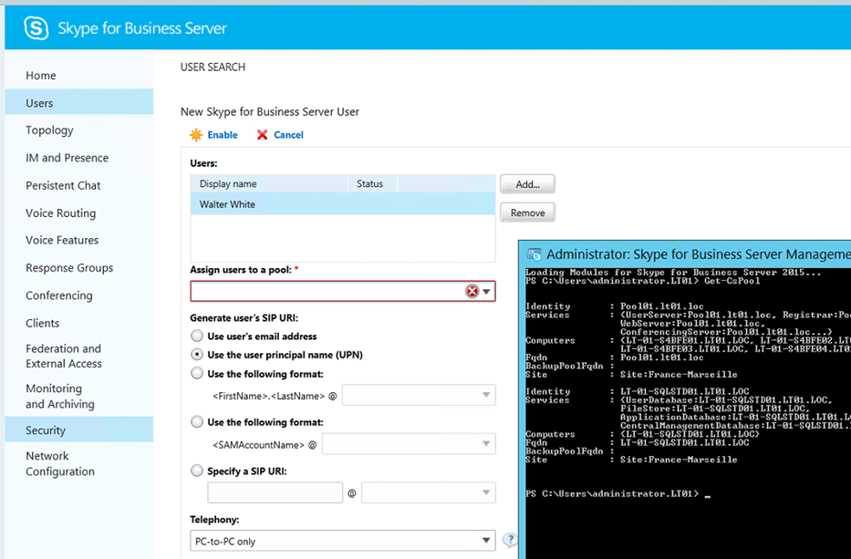Click the red error icon in pool field
This screenshot has height=559, width=851.
pos(472,292)
